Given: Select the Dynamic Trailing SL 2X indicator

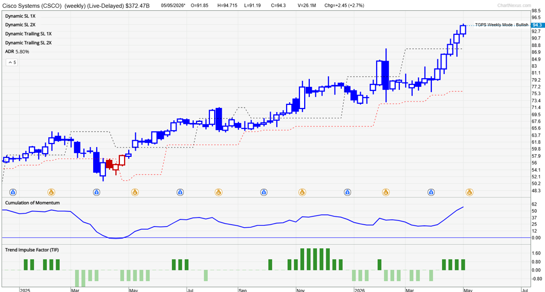Looking at the screenshot, I should 28,43.
